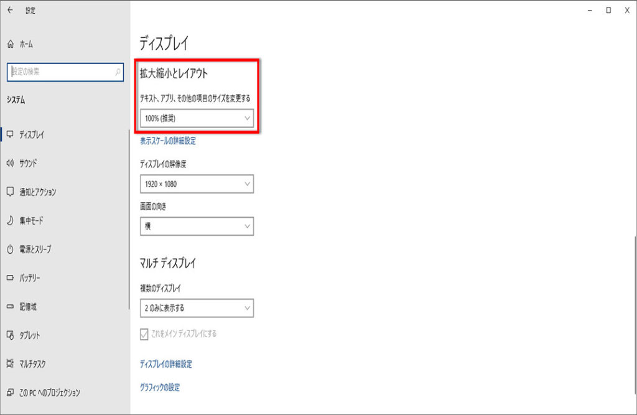The width and height of the screenshot is (637, 415).
Task: Open the multiple displays '2 のみに表示する' dropdown
Action: click(x=197, y=308)
